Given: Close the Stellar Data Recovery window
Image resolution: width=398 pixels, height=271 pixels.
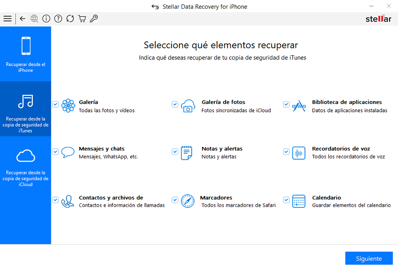Looking at the screenshot, I should coord(389,6).
